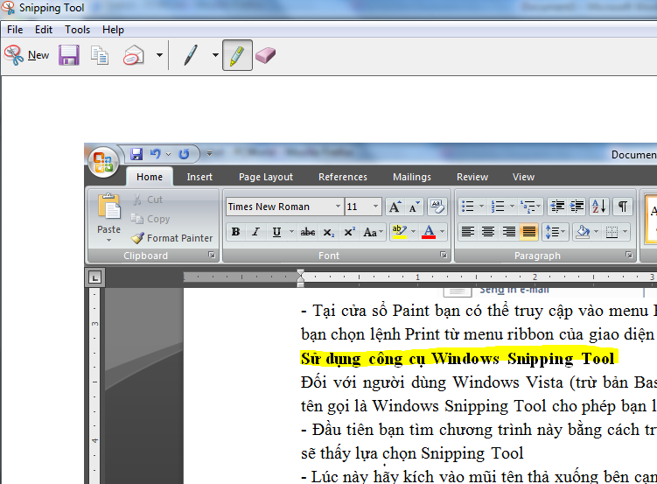Click the Paste button
657x484 pixels.
pos(109,217)
